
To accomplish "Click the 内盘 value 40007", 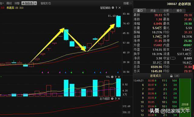I will (188, 45).
